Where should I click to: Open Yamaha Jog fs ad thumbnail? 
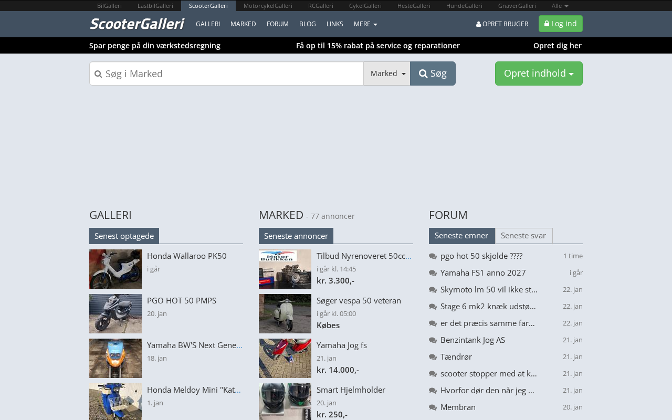(285, 359)
